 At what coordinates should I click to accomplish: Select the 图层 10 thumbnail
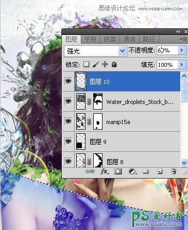(x=81, y=81)
